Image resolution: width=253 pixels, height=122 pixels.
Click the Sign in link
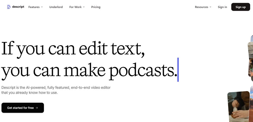click(222, 7)
